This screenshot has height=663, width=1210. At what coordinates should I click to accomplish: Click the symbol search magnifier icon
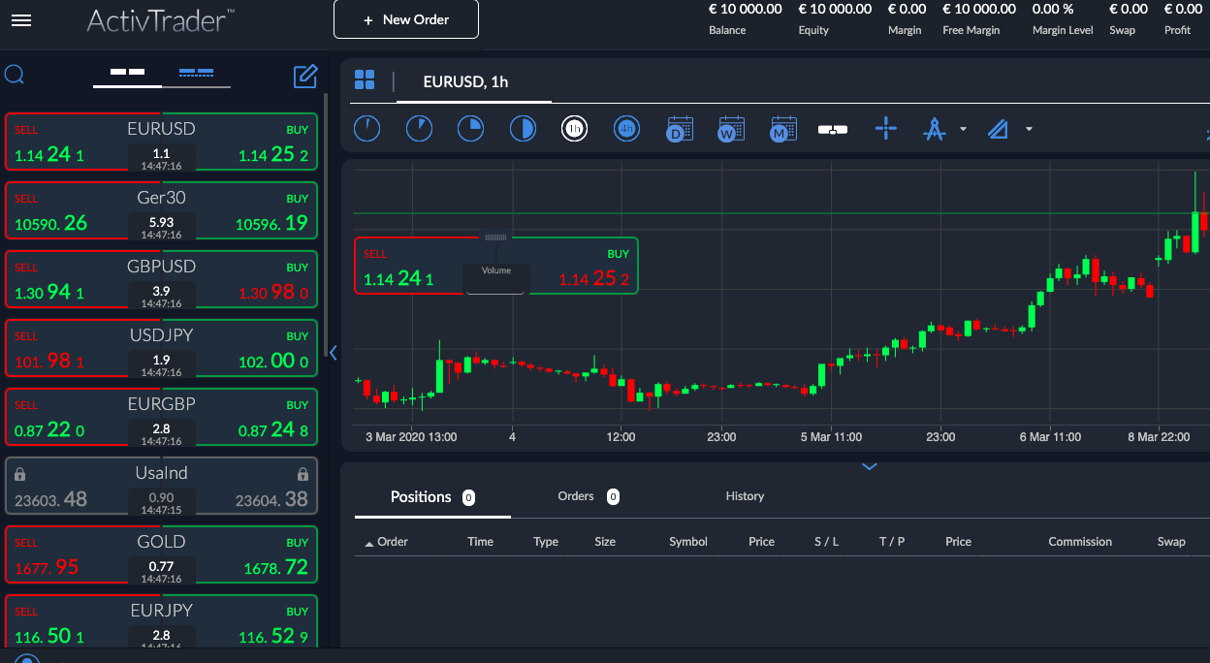pos(15,75)
